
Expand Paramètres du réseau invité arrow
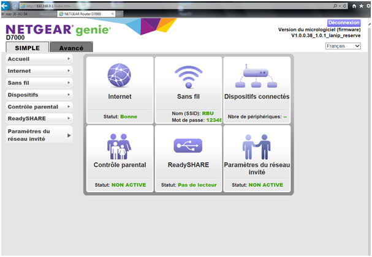coord(69,135)
